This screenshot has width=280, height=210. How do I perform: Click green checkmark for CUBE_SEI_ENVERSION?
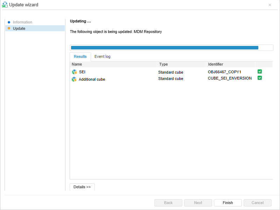(x=260, y=78)
